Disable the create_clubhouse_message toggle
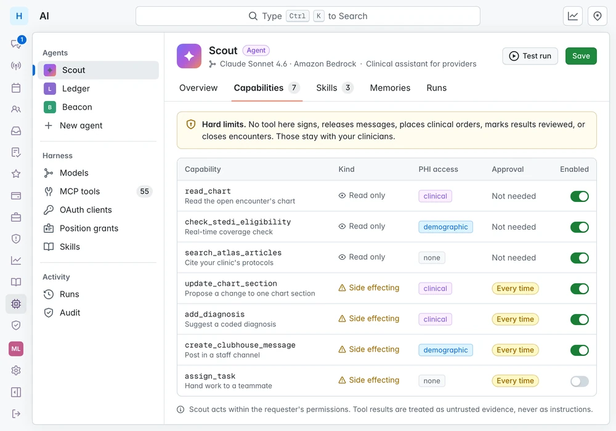This screenshot has width=616, height=431. point(580,350)
